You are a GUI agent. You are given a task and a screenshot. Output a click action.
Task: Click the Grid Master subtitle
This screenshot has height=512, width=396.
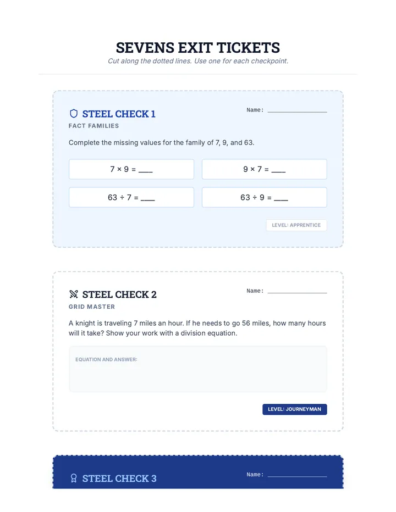point(92,307)
